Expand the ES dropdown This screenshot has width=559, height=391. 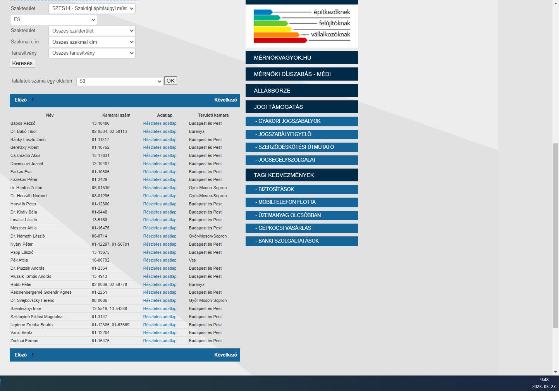point(53,20)
